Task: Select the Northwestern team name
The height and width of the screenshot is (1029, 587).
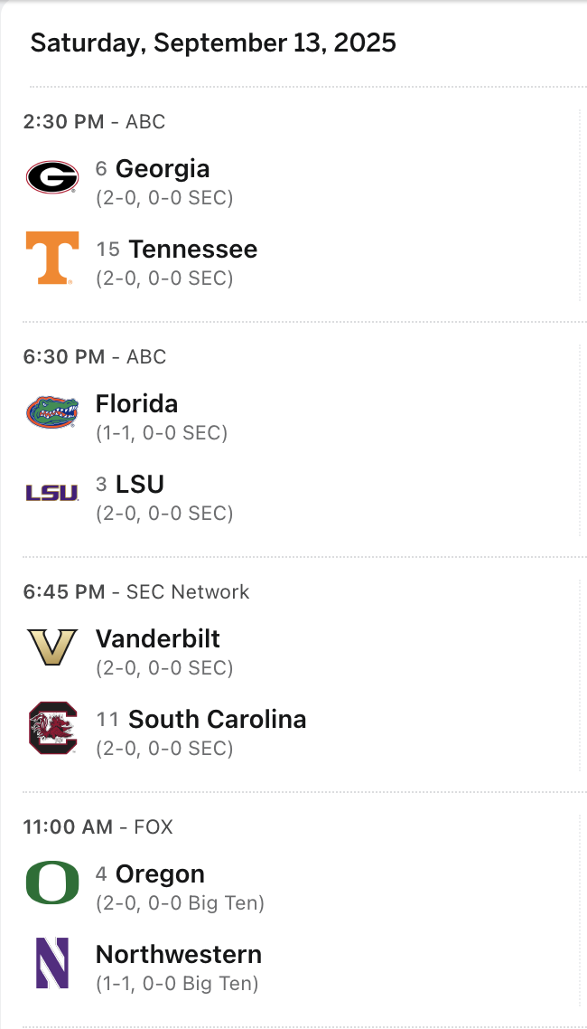Action: pos(179,955)
